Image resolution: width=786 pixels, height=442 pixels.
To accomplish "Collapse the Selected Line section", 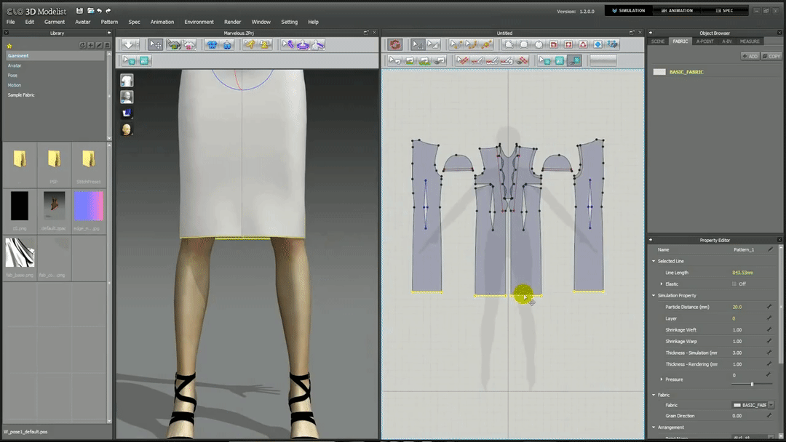I will [x=654, y=261].
